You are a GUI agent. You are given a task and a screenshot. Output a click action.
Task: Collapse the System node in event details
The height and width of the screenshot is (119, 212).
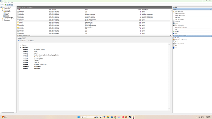(x=21, y=45)
